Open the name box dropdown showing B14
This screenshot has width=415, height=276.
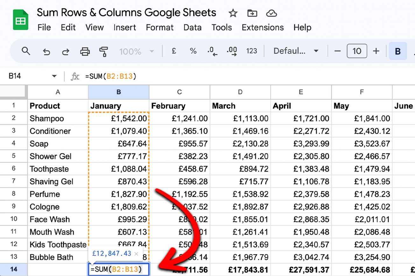(x=54, y=76)
